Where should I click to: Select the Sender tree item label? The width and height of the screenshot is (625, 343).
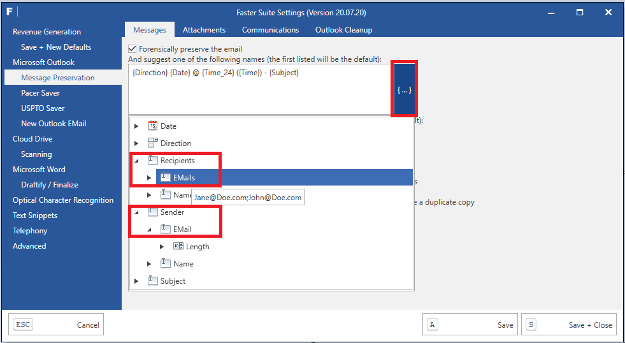click(x=172, y=212)
